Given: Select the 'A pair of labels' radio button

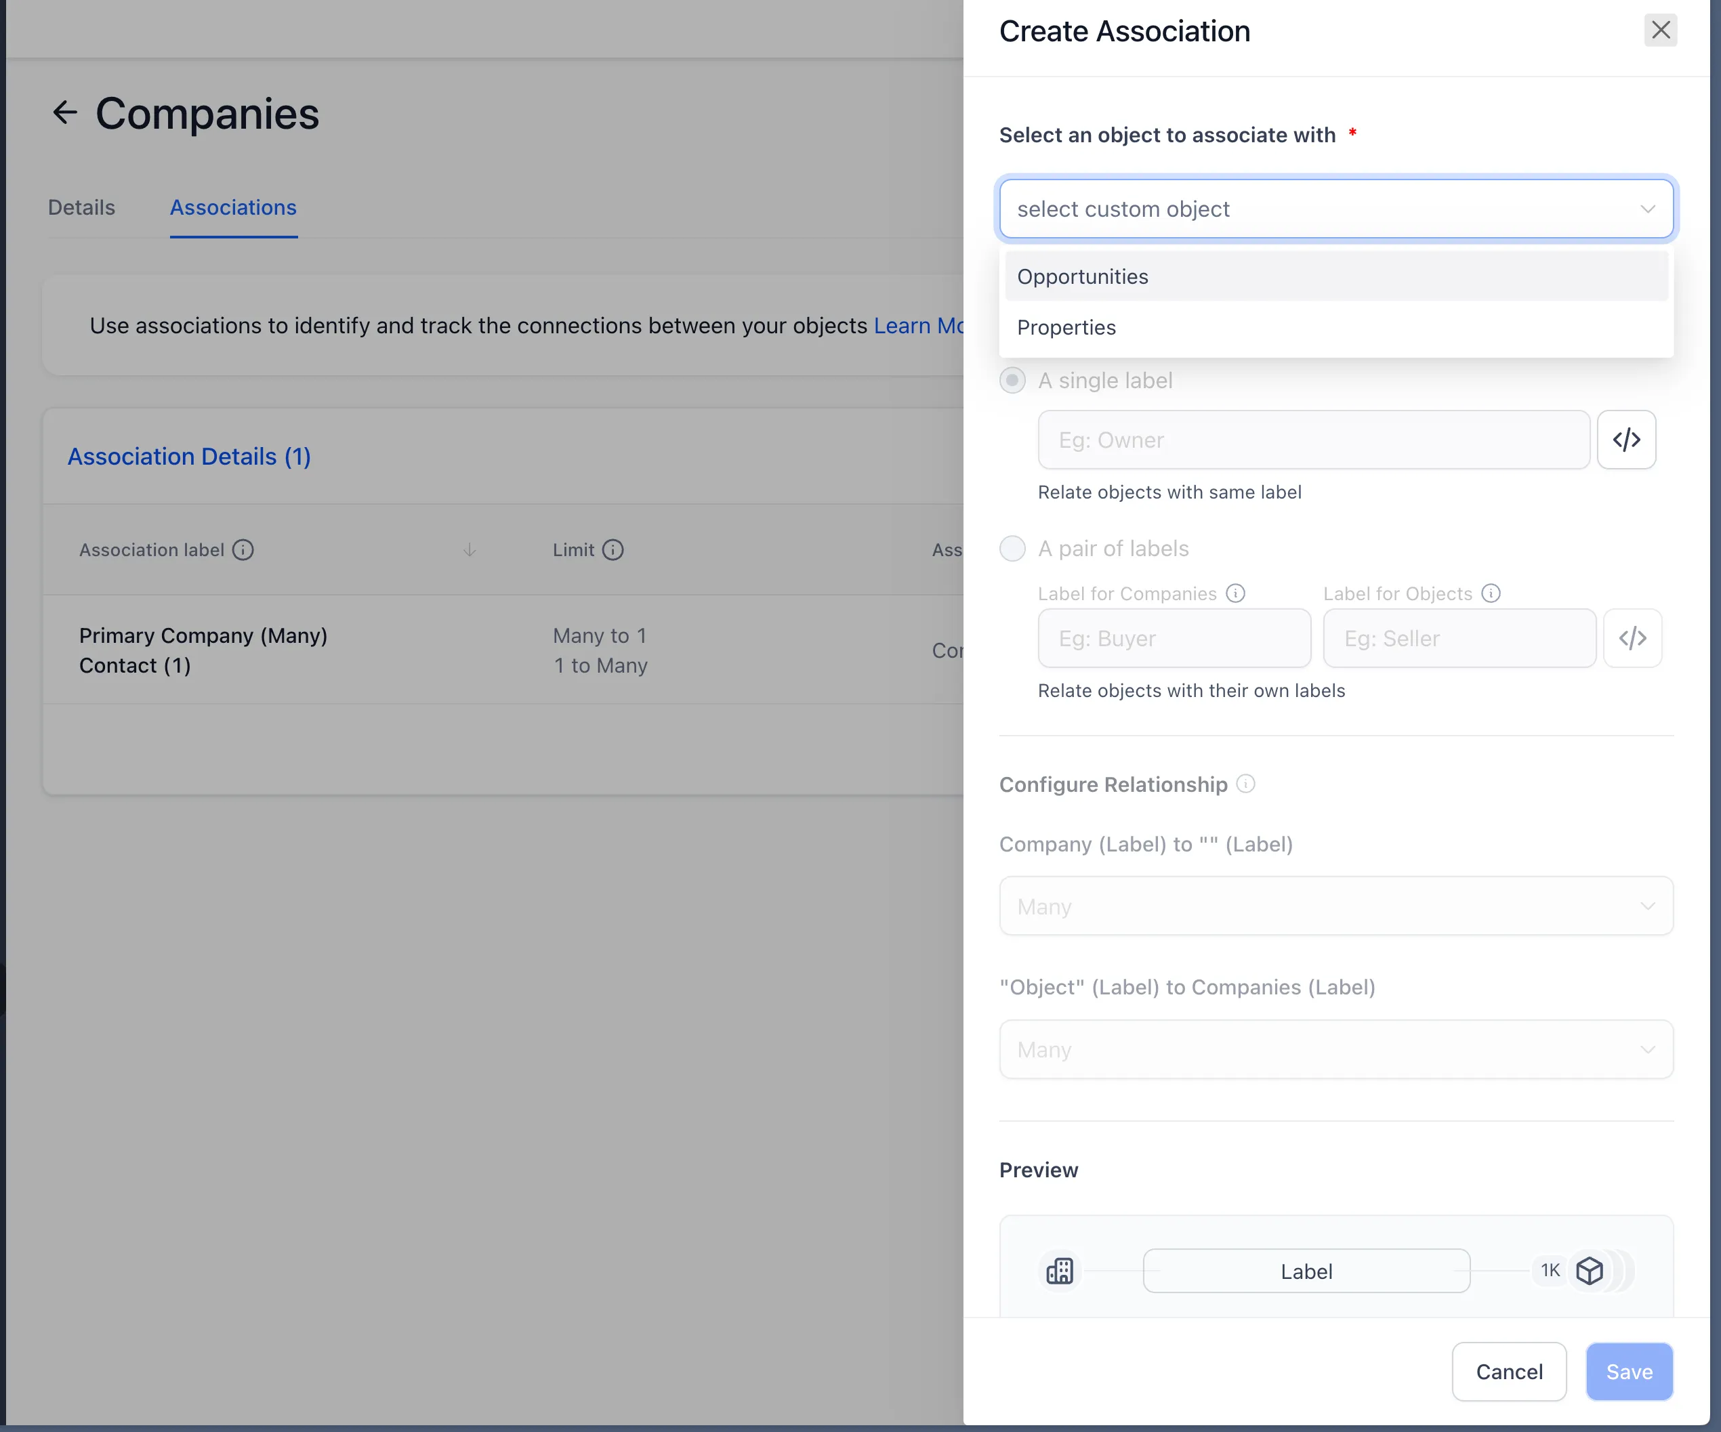Looking at the screenshot, I should 1013,548.
